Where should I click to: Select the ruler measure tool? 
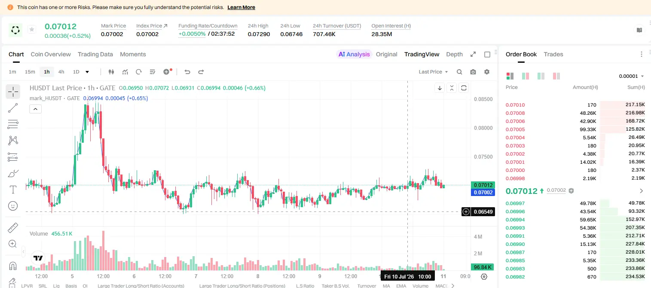(13, 227)
